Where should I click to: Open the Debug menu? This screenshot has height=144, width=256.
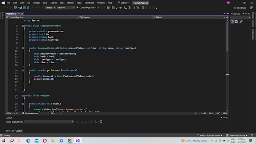pos(53,3)
